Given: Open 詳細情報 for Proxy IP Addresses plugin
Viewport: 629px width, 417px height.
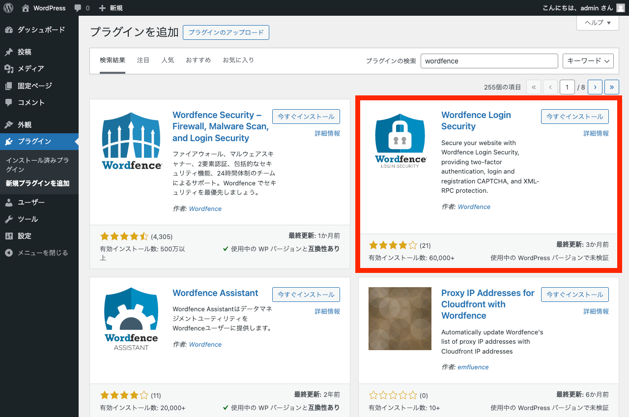Looking at the screenshot, I should [596, 311].
